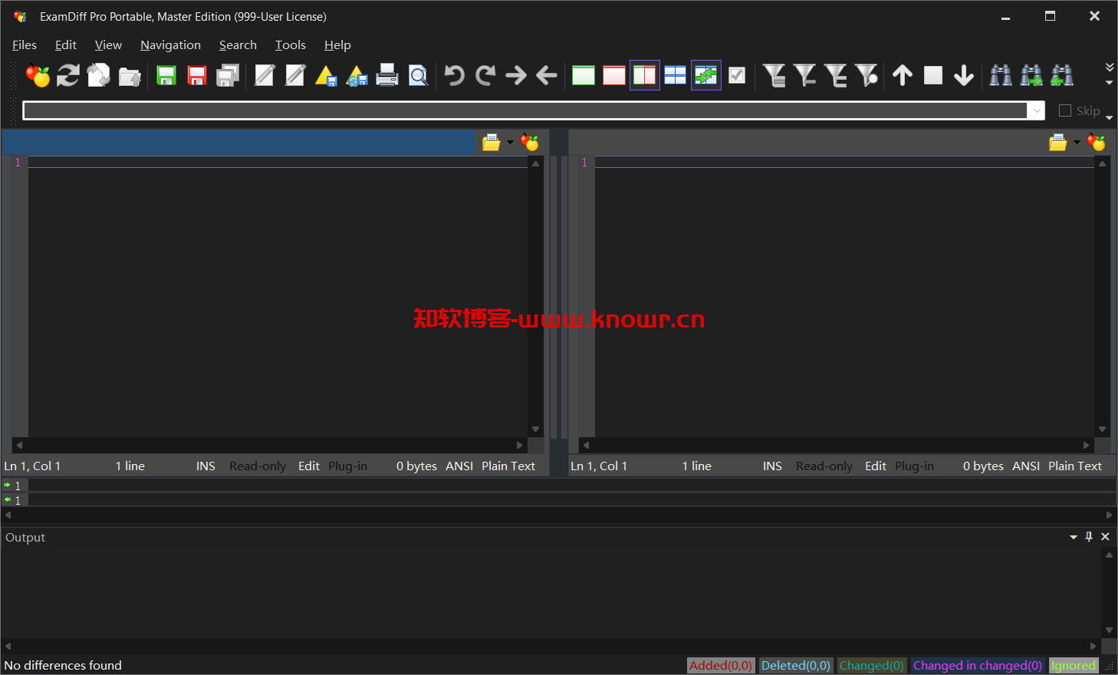Swap the two files using the swap icon

[99, 75]
